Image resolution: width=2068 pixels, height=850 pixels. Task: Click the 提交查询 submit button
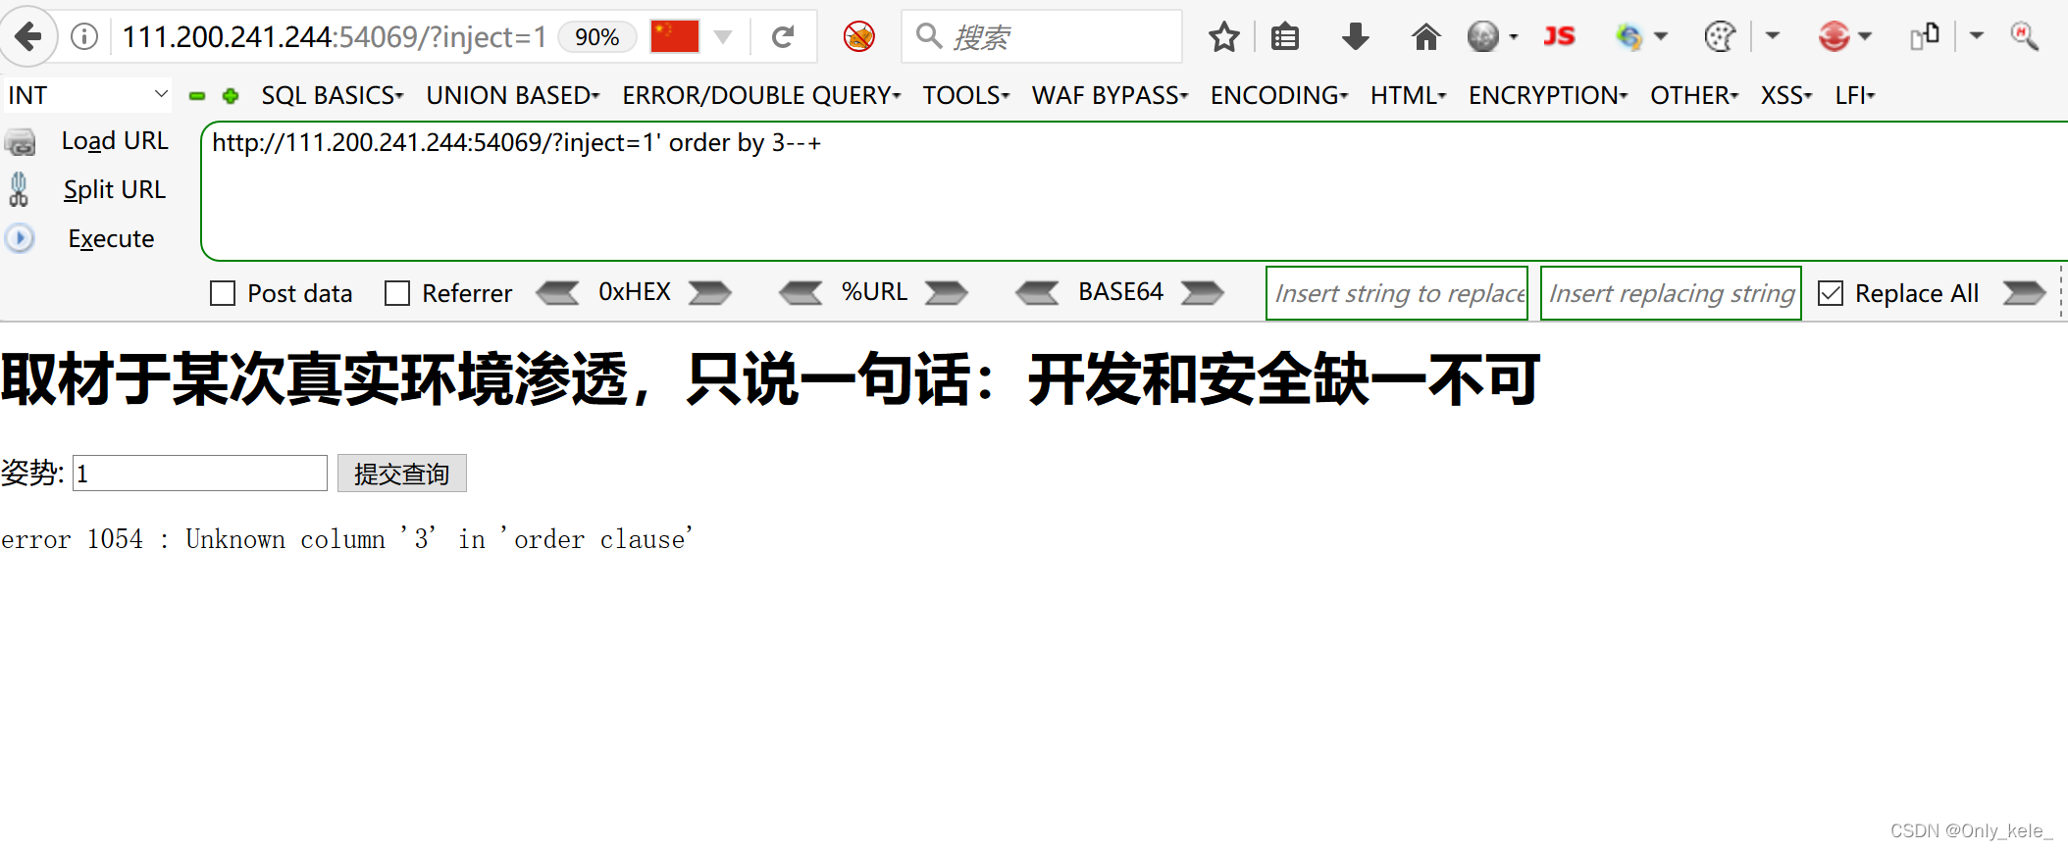point(402,474)
